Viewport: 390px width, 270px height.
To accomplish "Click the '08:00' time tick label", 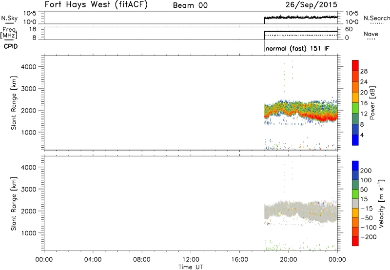I will pos(142,260).
